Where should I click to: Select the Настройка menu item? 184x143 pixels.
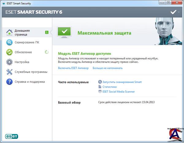[22, 62]
